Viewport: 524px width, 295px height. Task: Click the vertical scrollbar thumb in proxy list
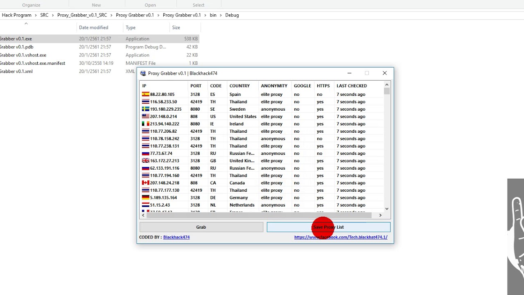pyautogui.click(x=387, y=91)
